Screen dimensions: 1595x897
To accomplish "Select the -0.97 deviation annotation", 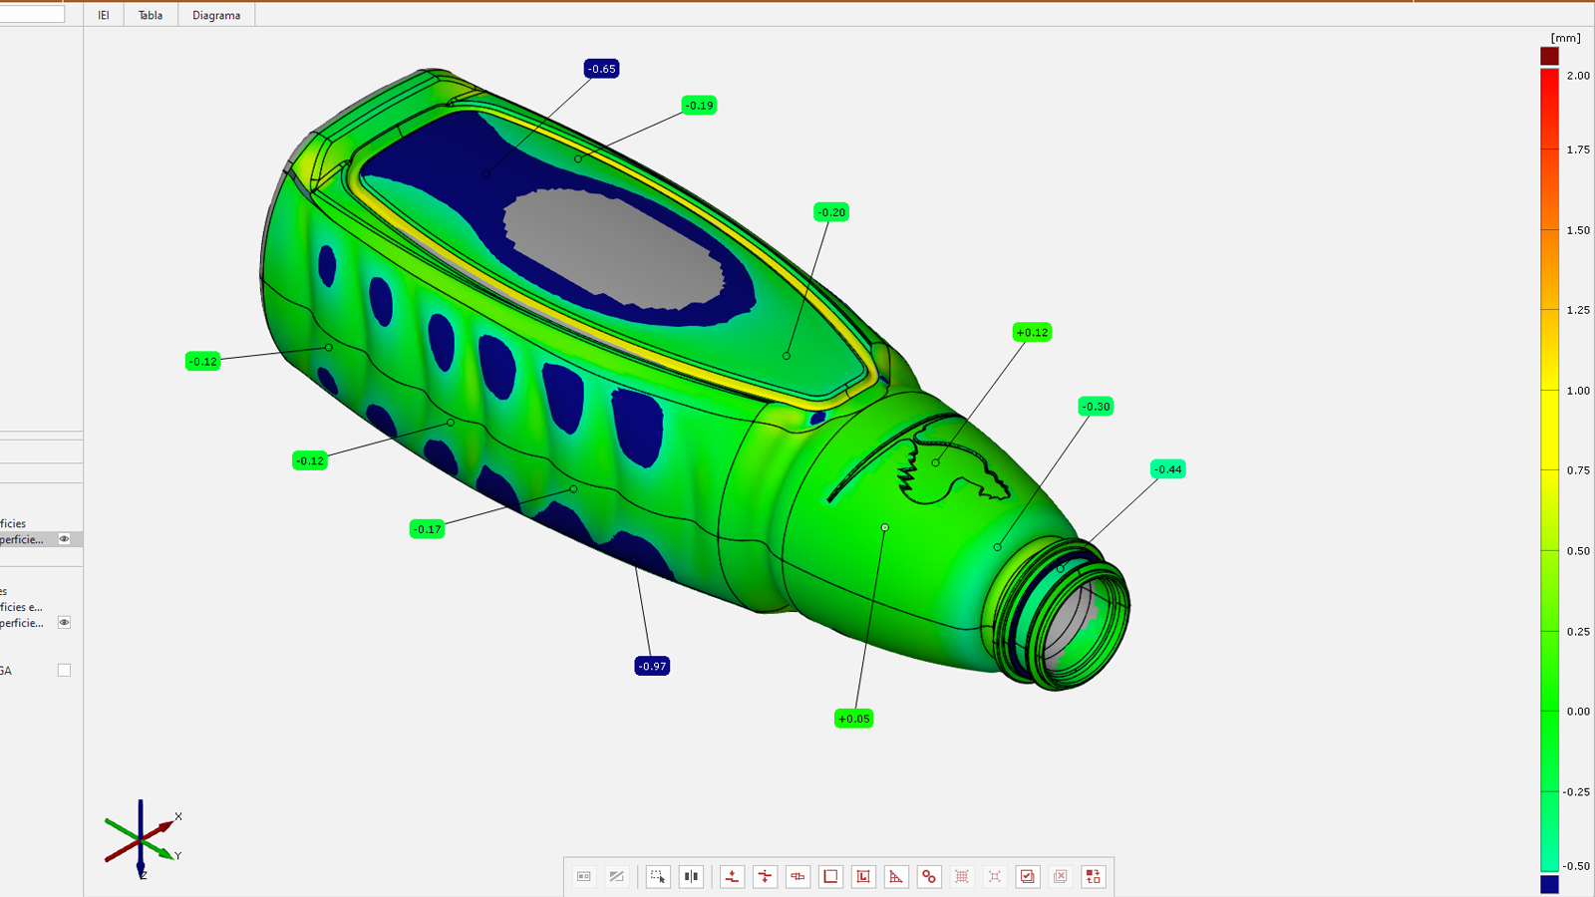I will [652, 667].
